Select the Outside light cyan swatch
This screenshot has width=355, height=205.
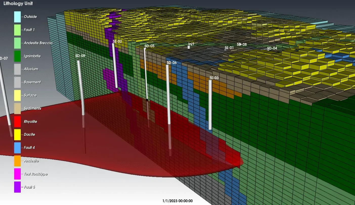click(17, 17)
